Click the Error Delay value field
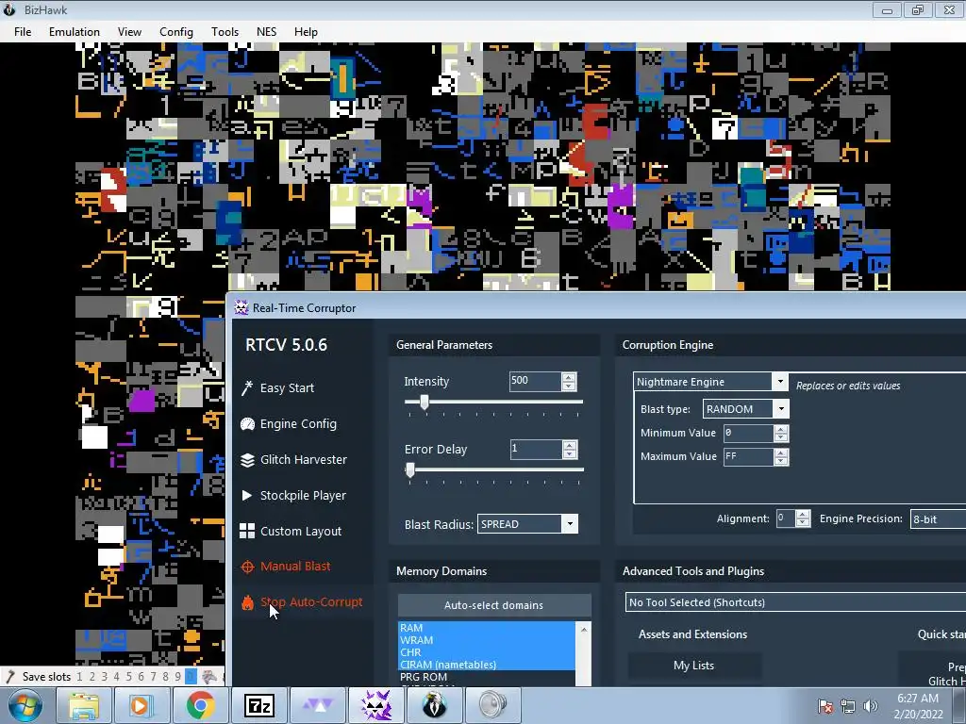Viewport: 966px width, 724px height. pos(536,449)
